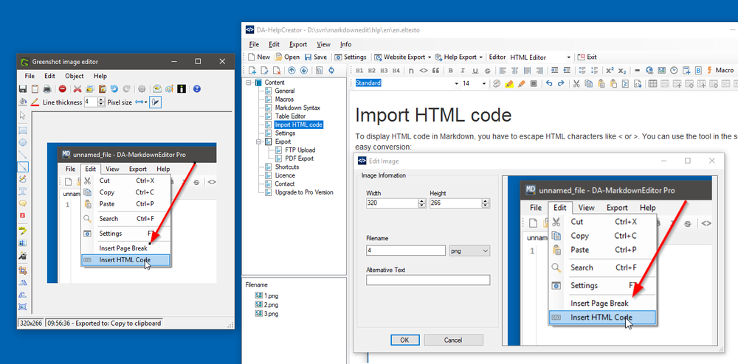Select the straight line tool in Greenshot
The image size is (738, 364).
pyautogui.click(x=23, y=155)
